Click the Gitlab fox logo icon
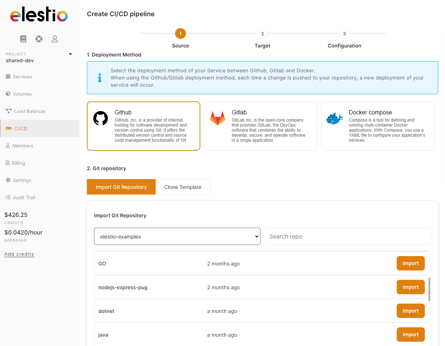This screenshot has width=445, height=346. pyautogui.click(x=218, y=118)
